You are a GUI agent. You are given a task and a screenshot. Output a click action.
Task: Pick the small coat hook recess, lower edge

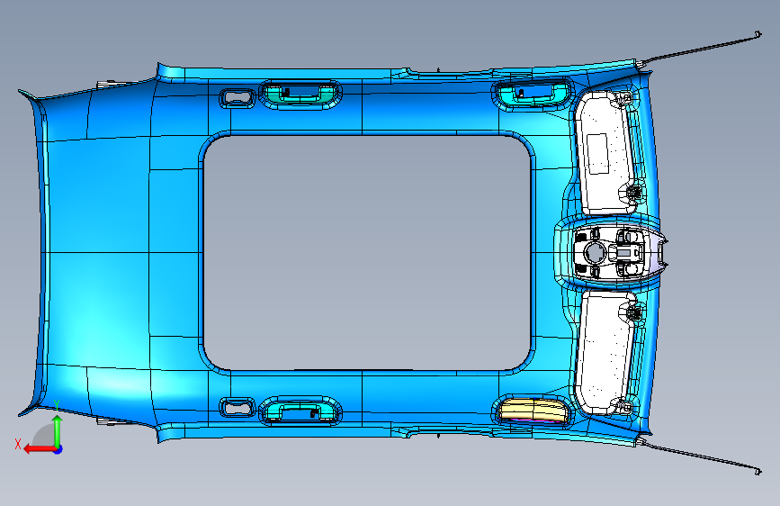[238, 407]
